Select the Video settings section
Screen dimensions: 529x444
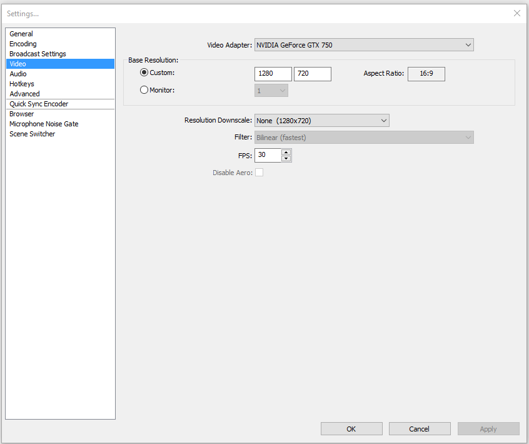pyautogui.click(x=60, y=64)
